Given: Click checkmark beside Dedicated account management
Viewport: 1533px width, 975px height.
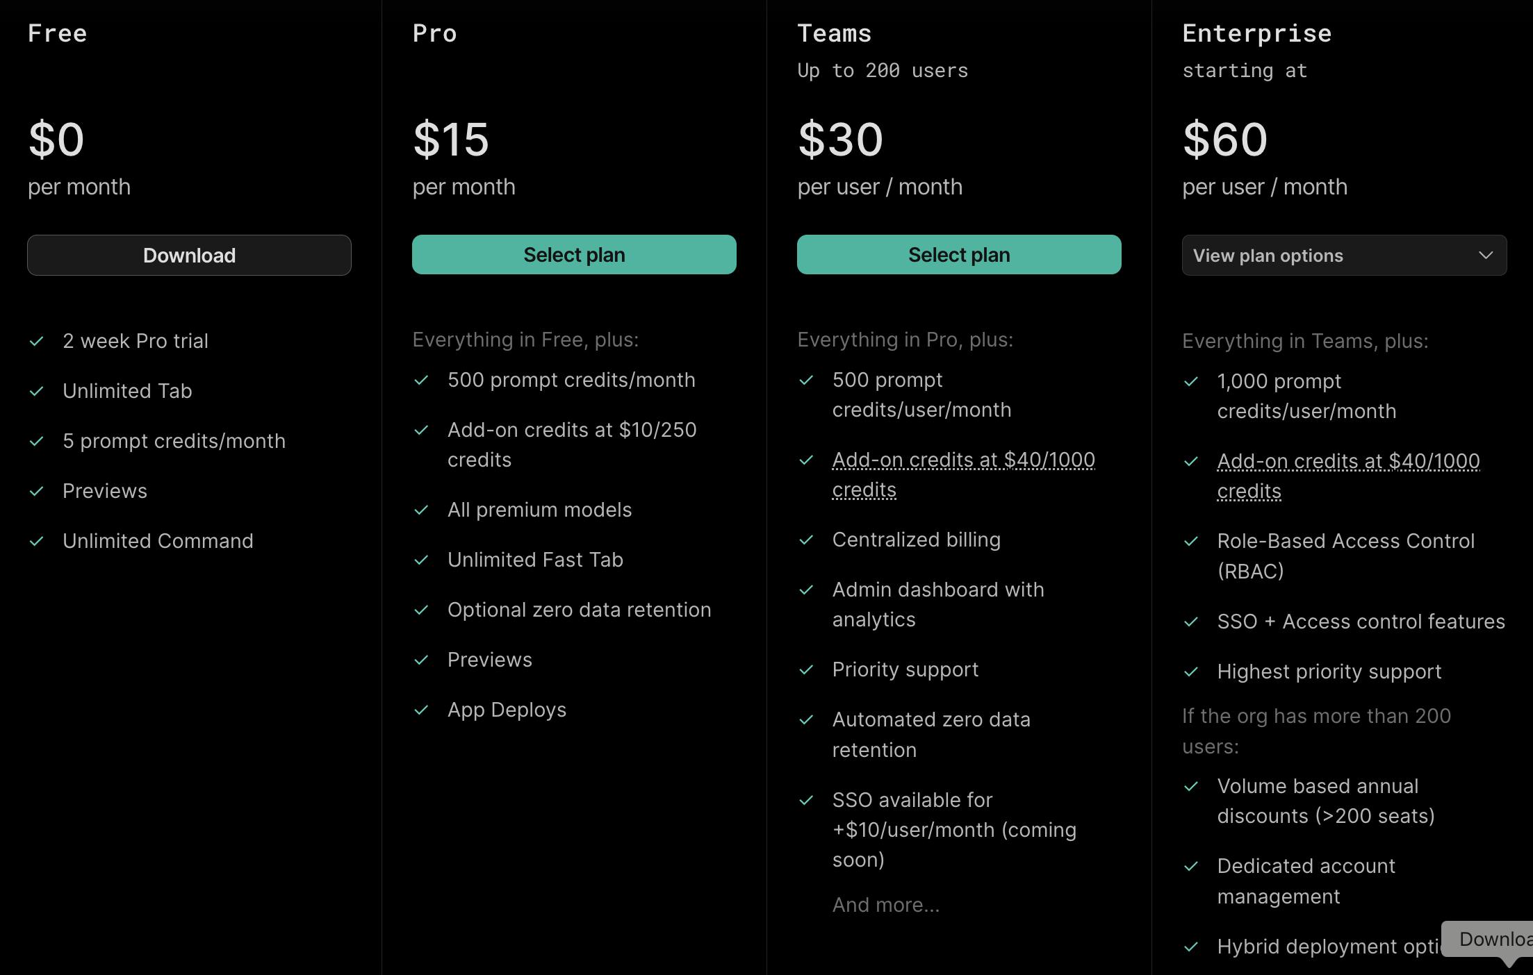Looking at the screenshot, I should coord(1191,866).
